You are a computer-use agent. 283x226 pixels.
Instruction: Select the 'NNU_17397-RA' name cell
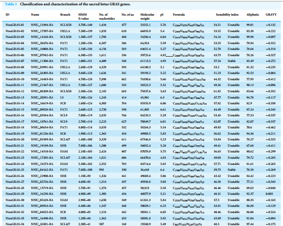42,31
